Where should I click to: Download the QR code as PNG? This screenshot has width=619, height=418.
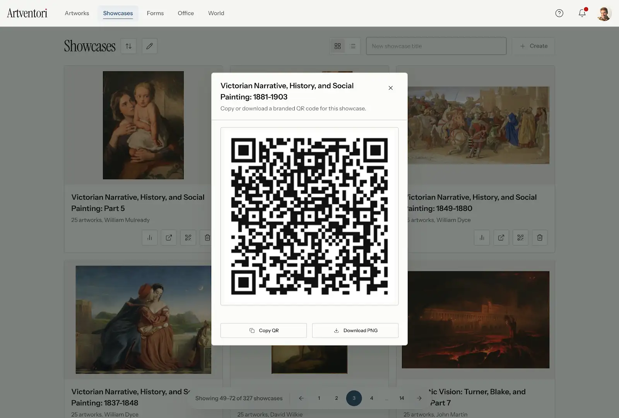(x=355, y=331)
